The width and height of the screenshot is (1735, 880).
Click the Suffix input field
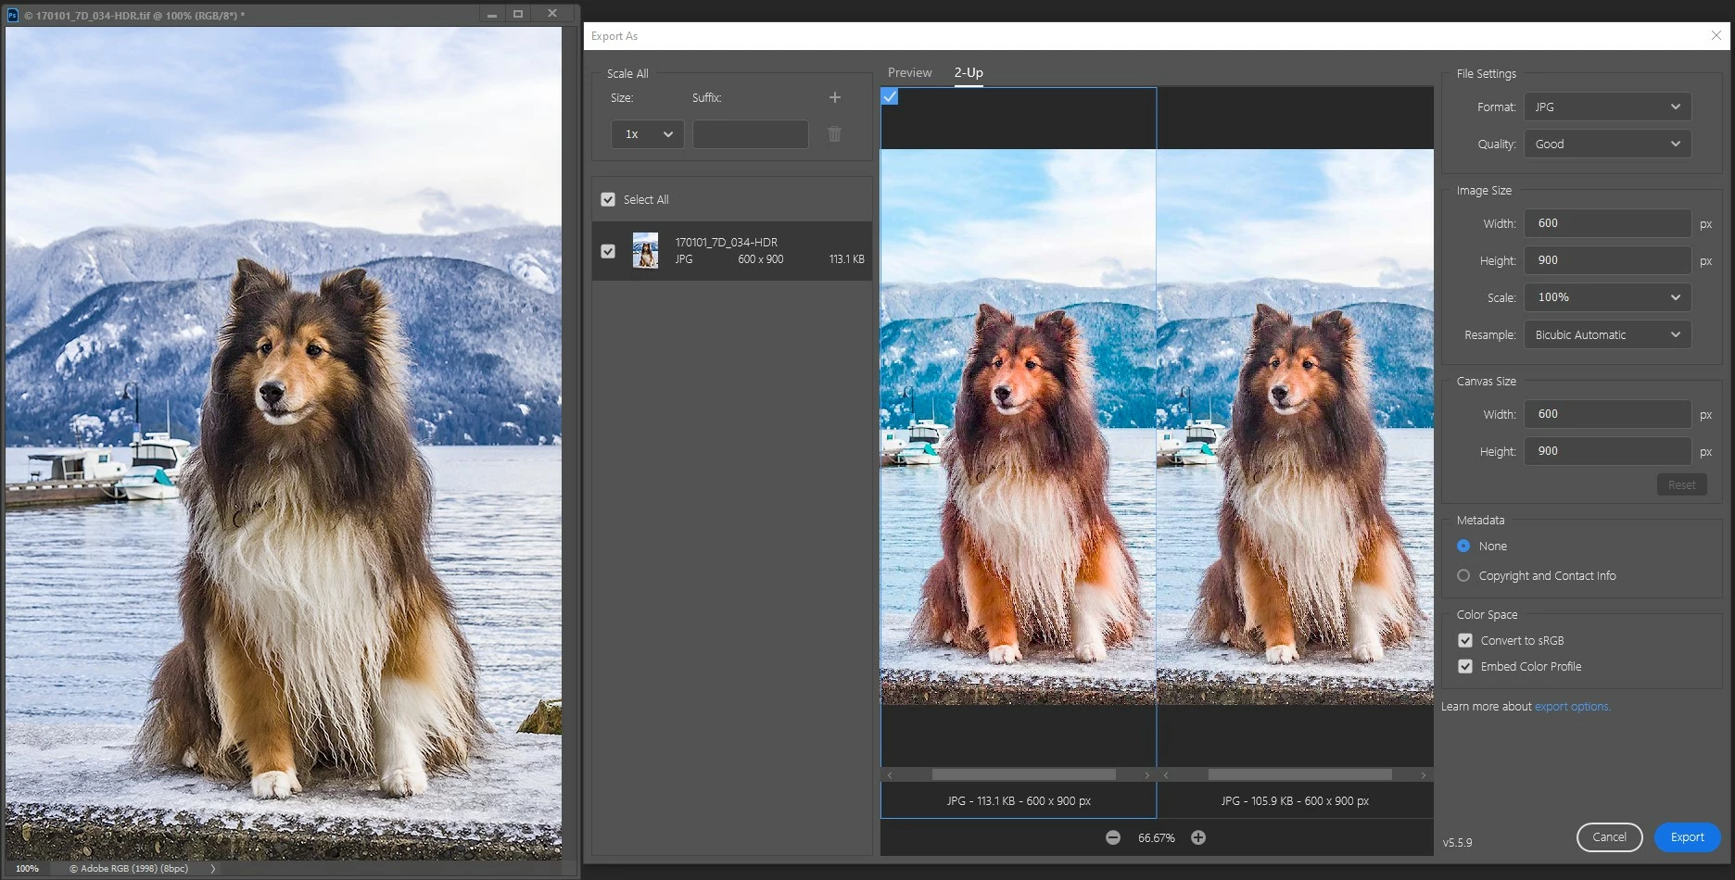[751, 134]
